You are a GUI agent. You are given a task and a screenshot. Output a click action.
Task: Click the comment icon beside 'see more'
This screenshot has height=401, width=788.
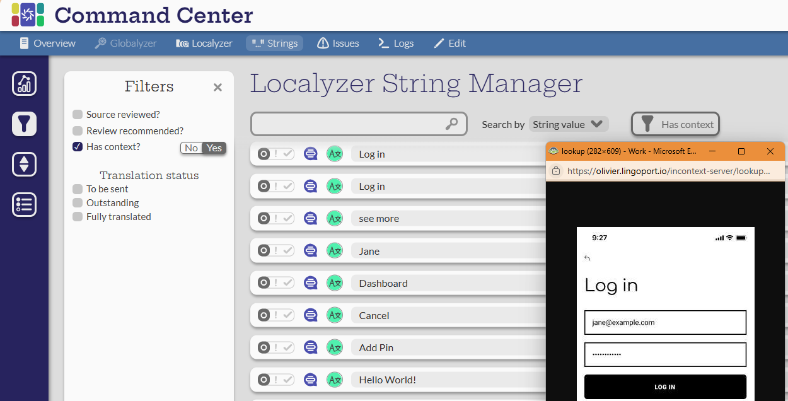click(310, 219)
